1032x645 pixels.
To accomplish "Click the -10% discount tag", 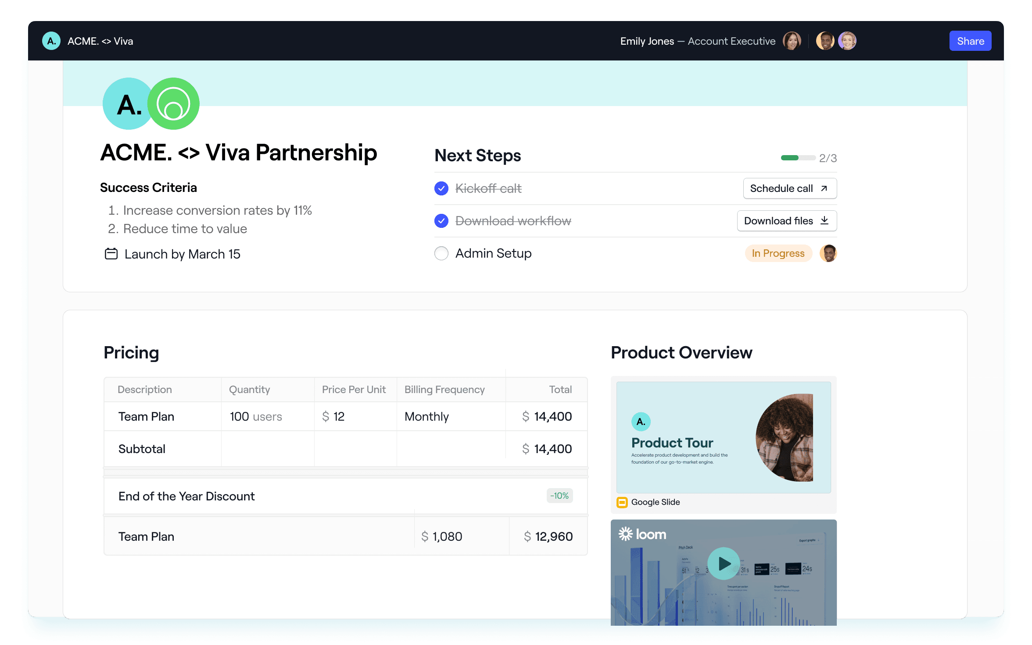I will tap(559, 496).
